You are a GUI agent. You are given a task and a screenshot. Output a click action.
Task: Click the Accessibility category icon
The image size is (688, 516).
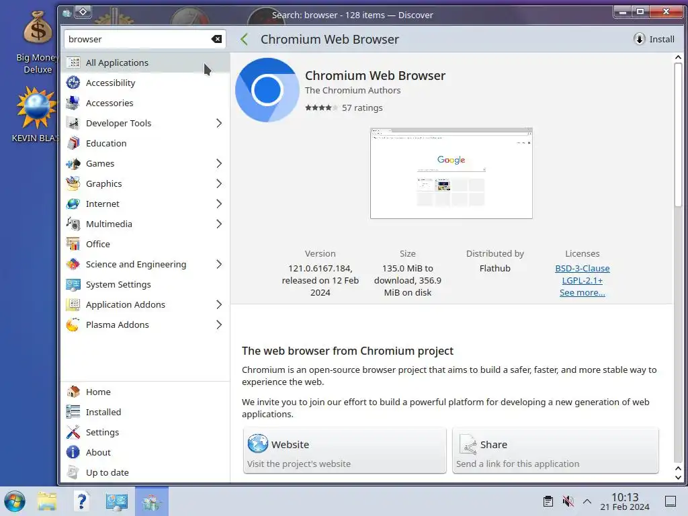[x=73, y=83]
